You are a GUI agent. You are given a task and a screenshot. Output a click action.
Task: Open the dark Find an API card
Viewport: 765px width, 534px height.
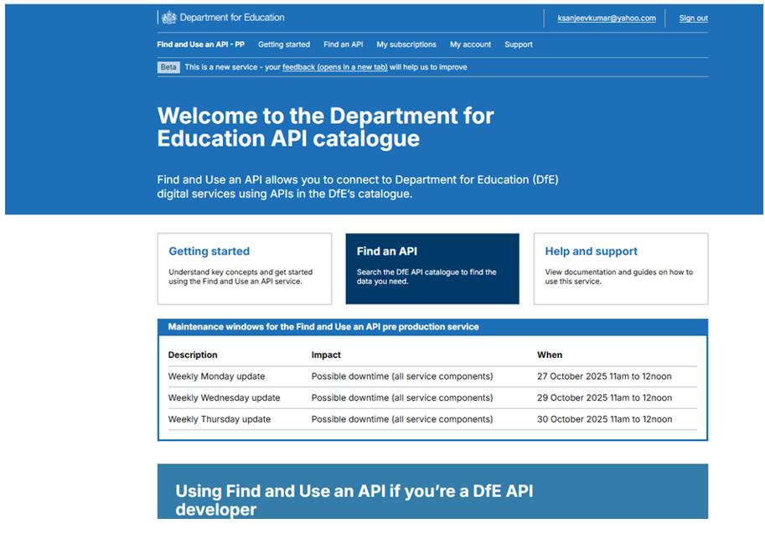(x=432, y=268)
